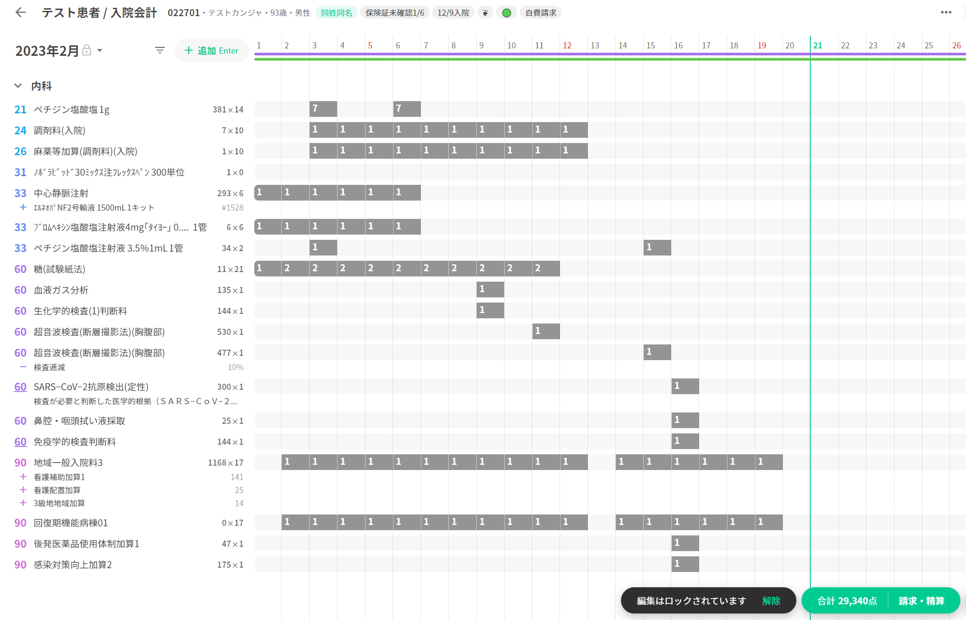This screenshot has height=620, width=966.
Task: Toggle day 9 cell of 血液ガス分析
Action: 490,290
